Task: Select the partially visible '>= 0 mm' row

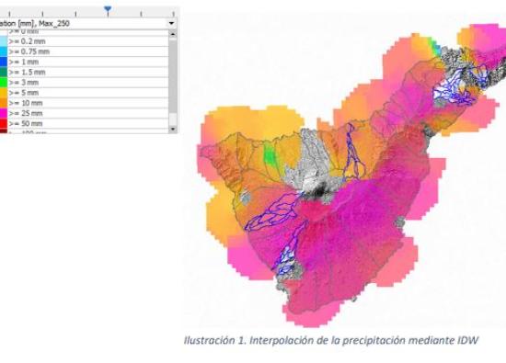Action: pos(84,32)
